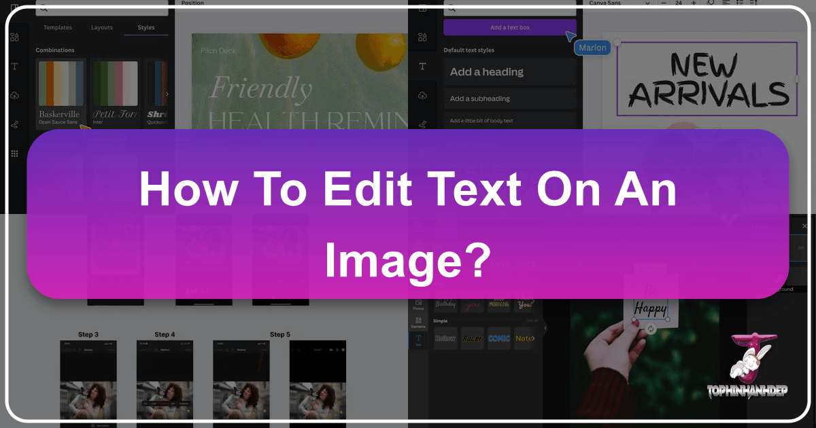Select the Text tool in the bottom-right editor sidebar

point(418,340)
